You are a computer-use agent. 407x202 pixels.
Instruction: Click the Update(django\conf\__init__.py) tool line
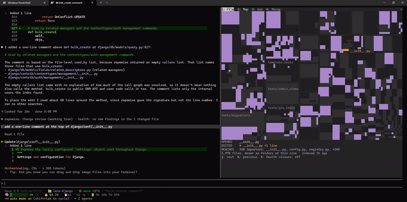point(33,142)
